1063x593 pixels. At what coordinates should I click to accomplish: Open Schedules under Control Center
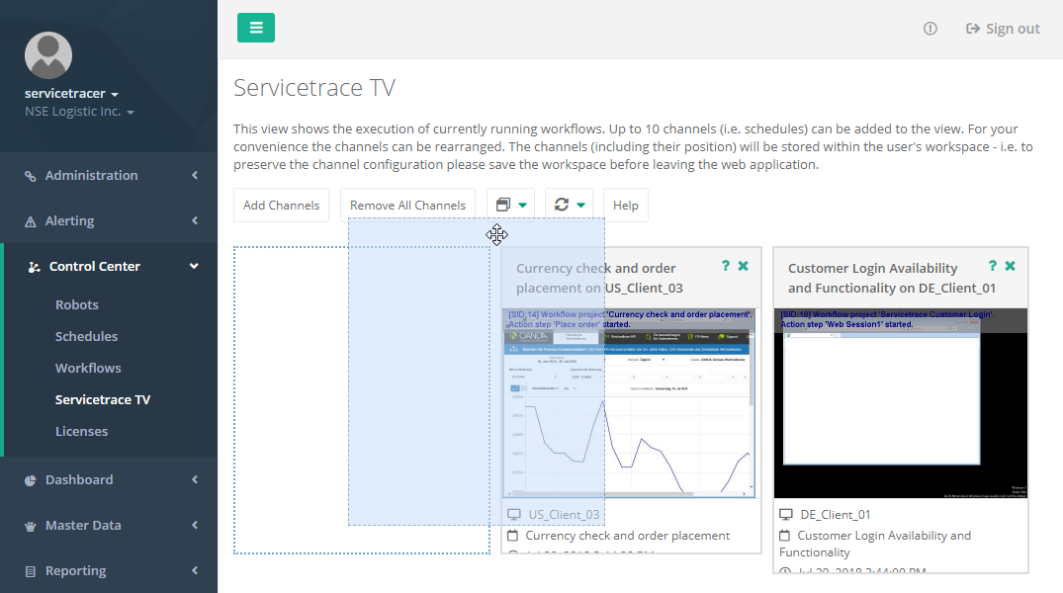86,336
